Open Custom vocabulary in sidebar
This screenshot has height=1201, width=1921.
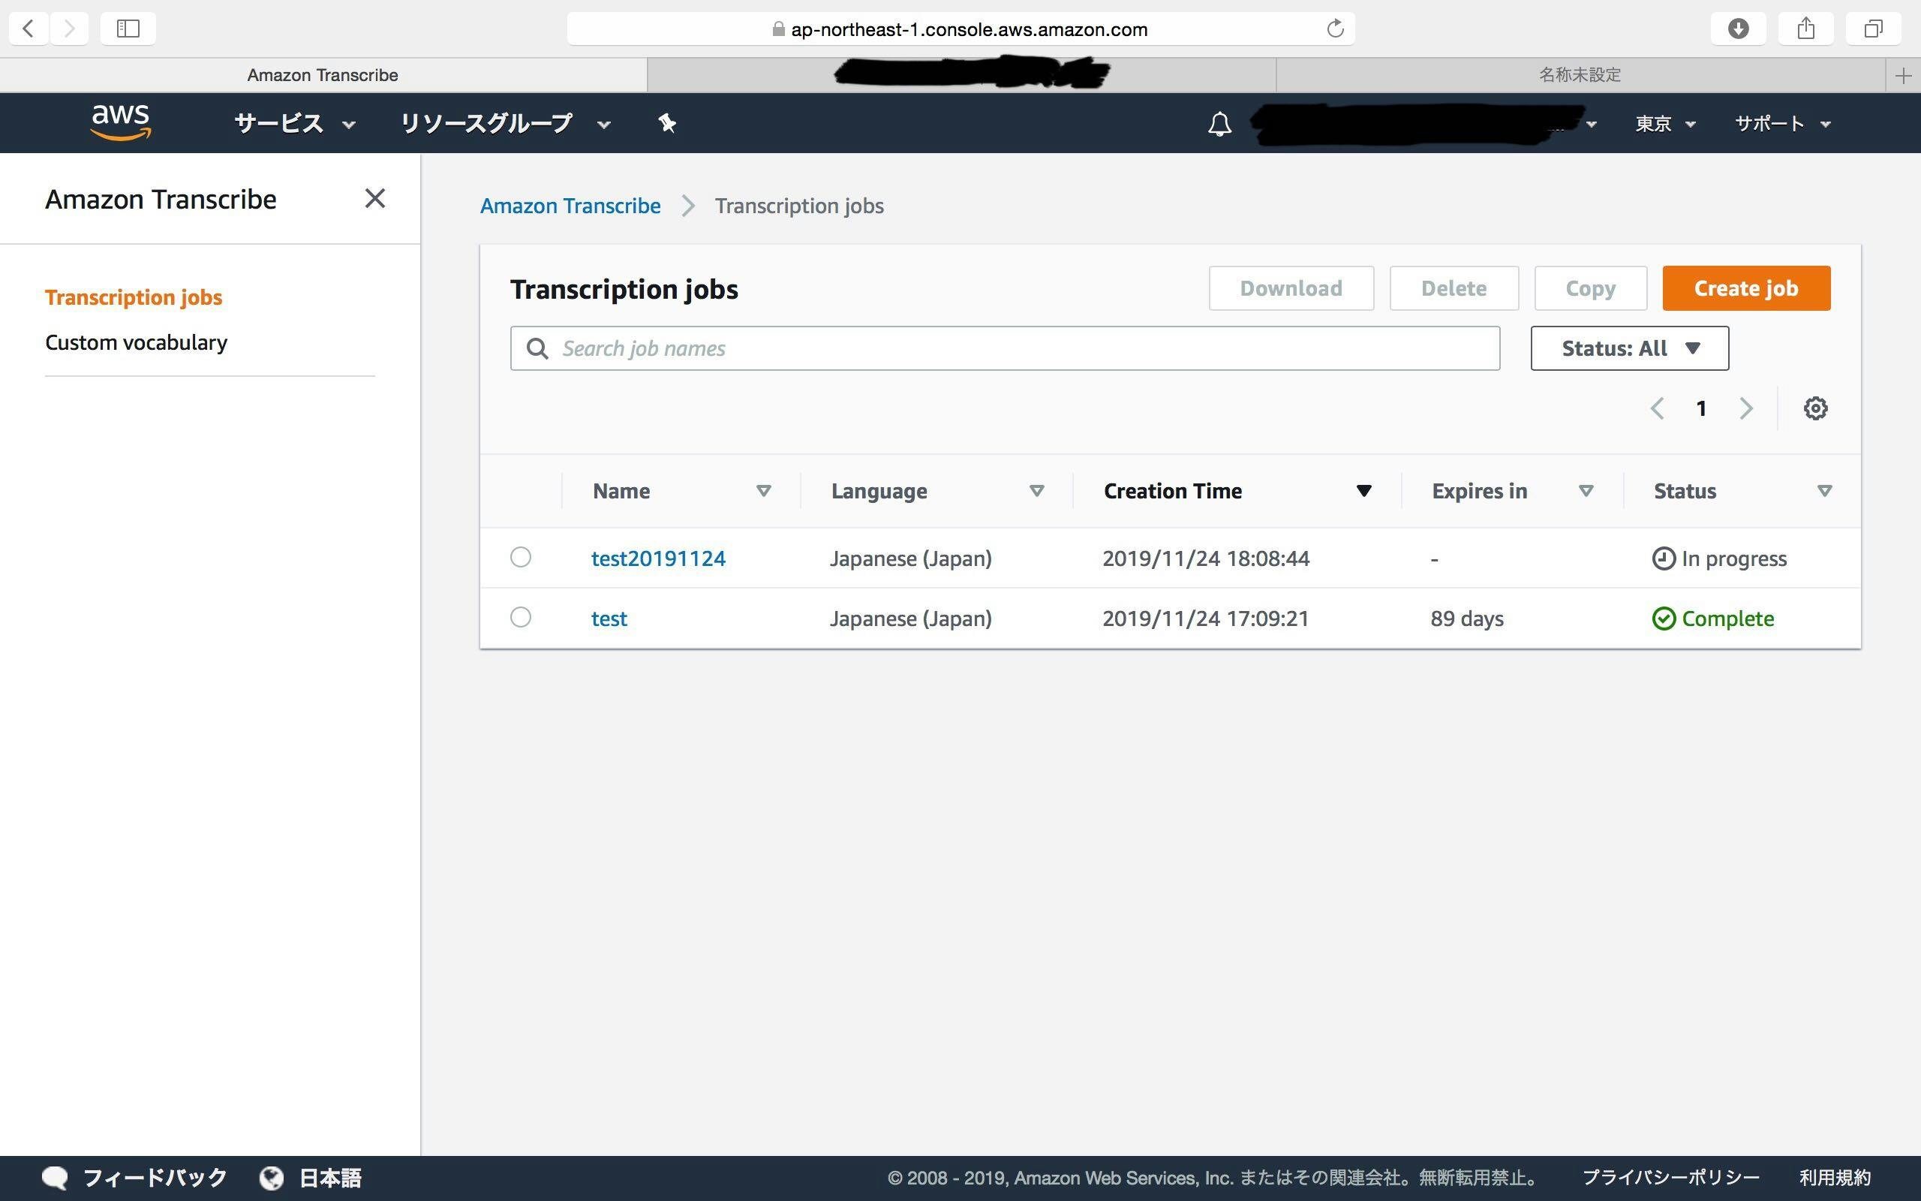click(136, 342)
